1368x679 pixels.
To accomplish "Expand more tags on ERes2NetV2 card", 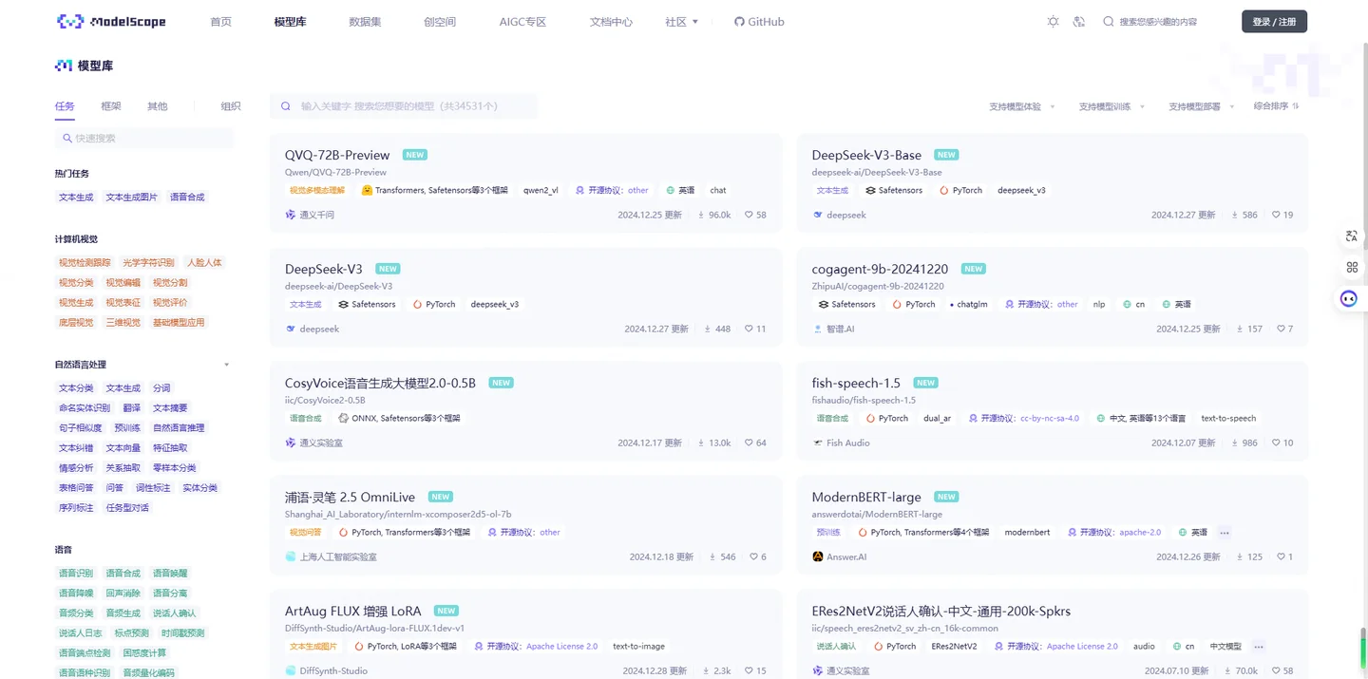I will point(1259,647).
